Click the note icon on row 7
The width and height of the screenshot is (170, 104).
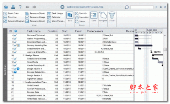(18, 45)
